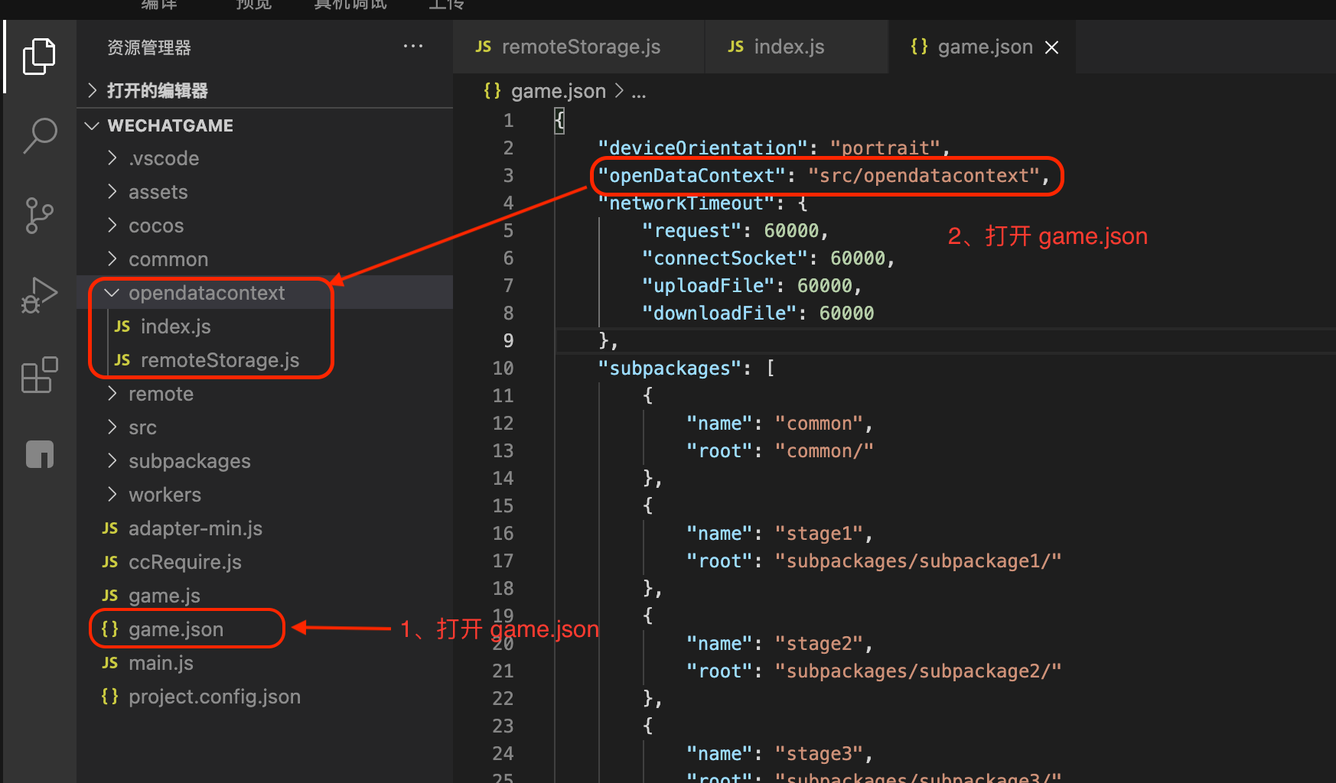Open the Extensions blocks icon

[39, 375]
